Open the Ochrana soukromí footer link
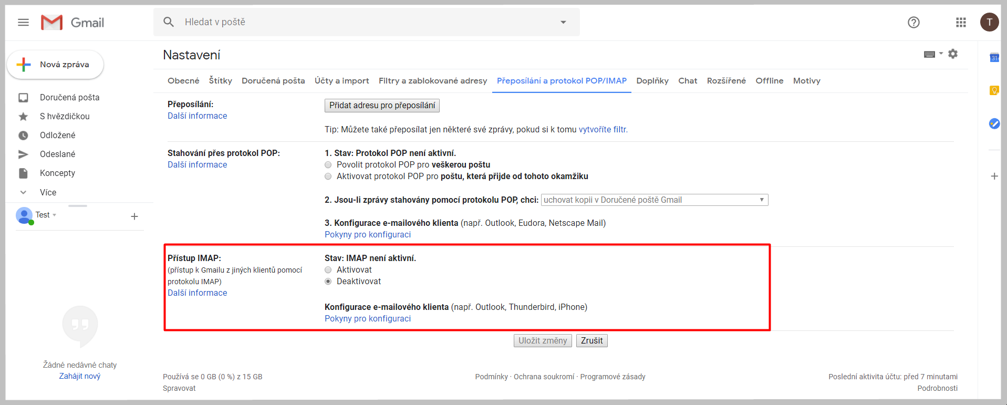Image resolution: width=1007 pixels, height=405 pixels. (544, 377)
